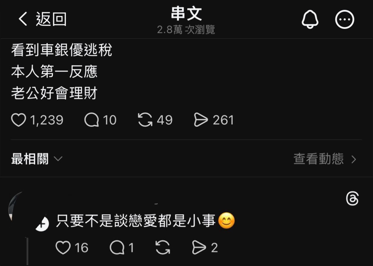Click the arrow beside 查看動態

tap(354, 159)
